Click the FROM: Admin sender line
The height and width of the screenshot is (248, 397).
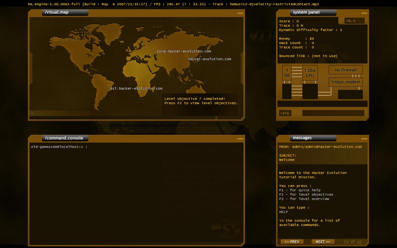pyautogui.click(x=320, y=147)
